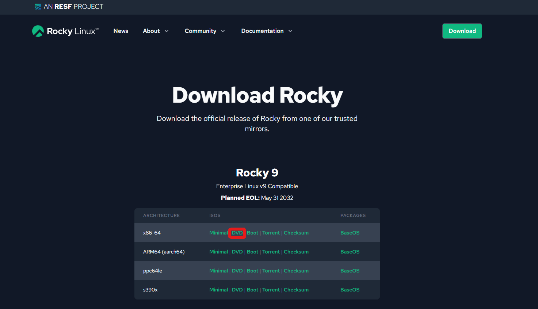Expand the About chevron arrow
This screenshot has height=309, width=538.
pos(167,31)
